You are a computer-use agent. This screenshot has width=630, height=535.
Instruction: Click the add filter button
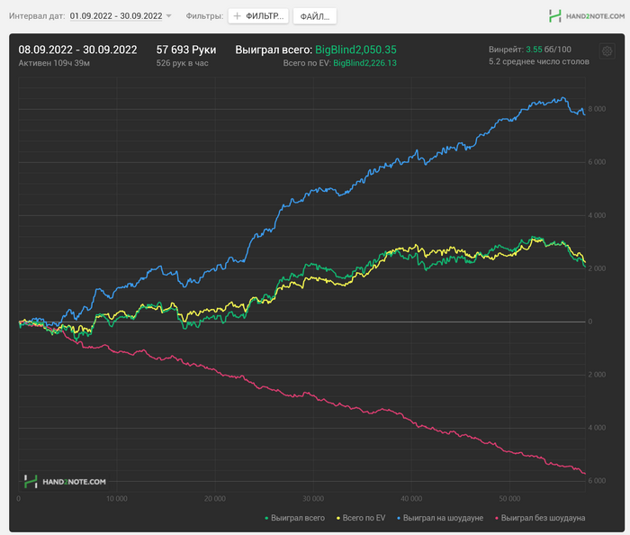[x=258, y=16]
